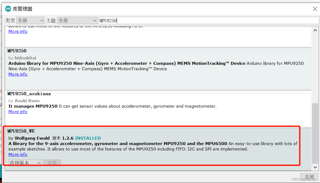320x183 pixels.
Task: Click the 'It manages MPU9250' description text
Action: tap(33, 106)
